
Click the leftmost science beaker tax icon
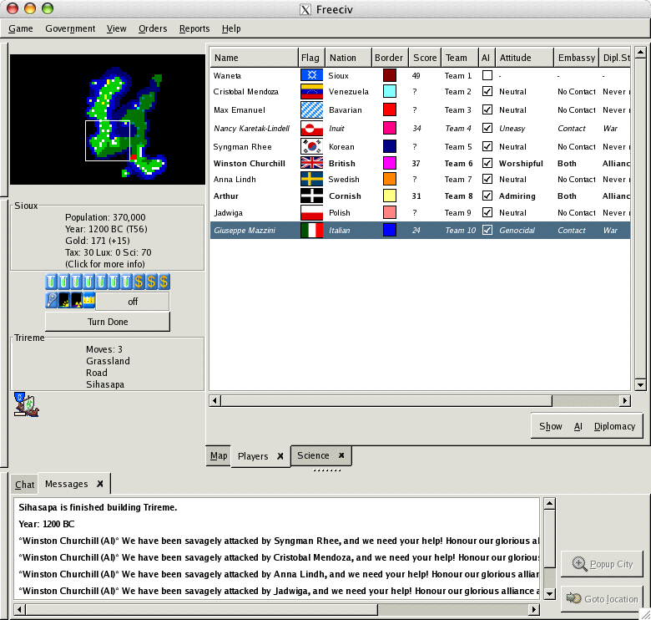pyautogui.click(x=51, y=282)
